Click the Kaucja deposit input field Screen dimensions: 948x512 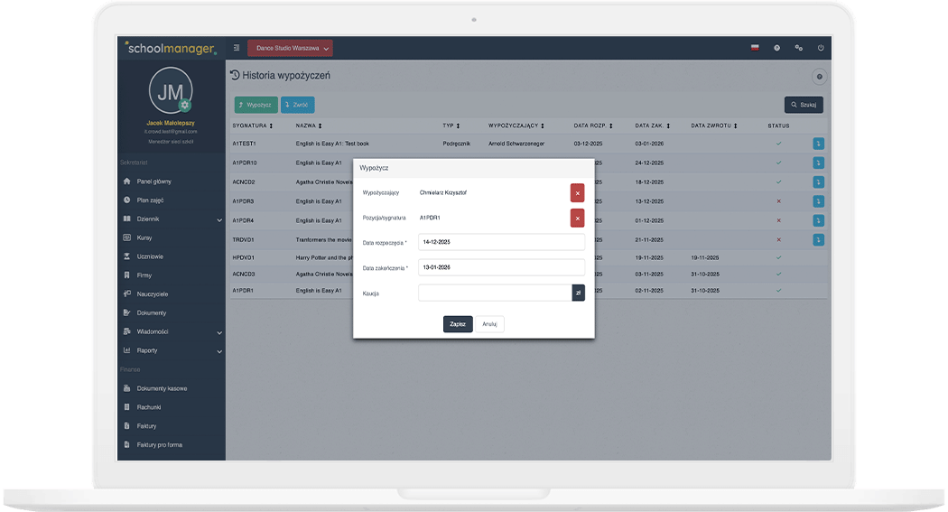(495, 293)
